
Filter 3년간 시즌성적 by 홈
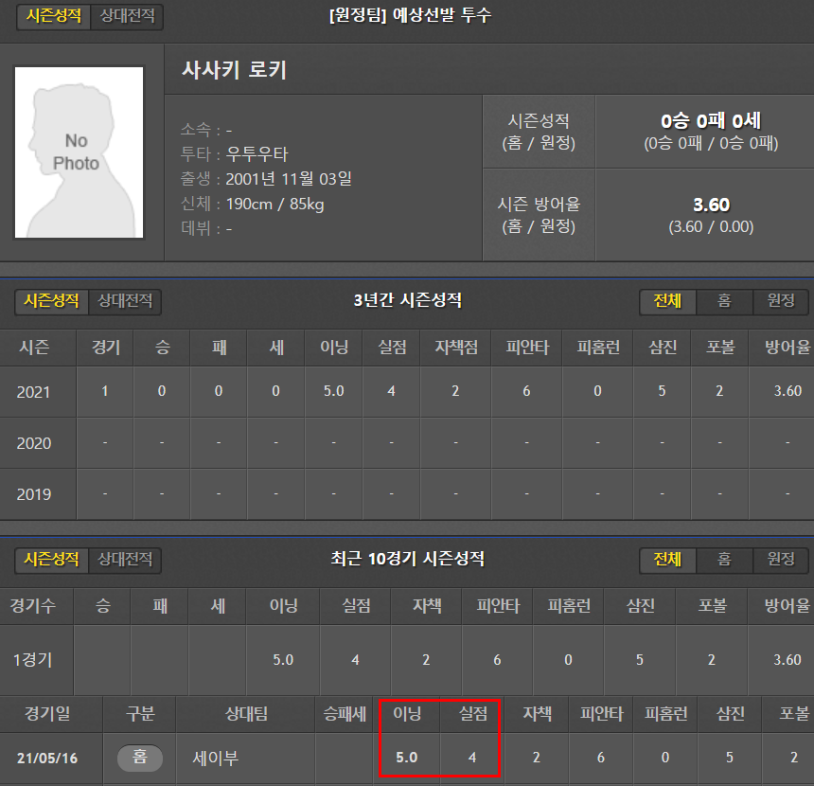tap(724, 301)
